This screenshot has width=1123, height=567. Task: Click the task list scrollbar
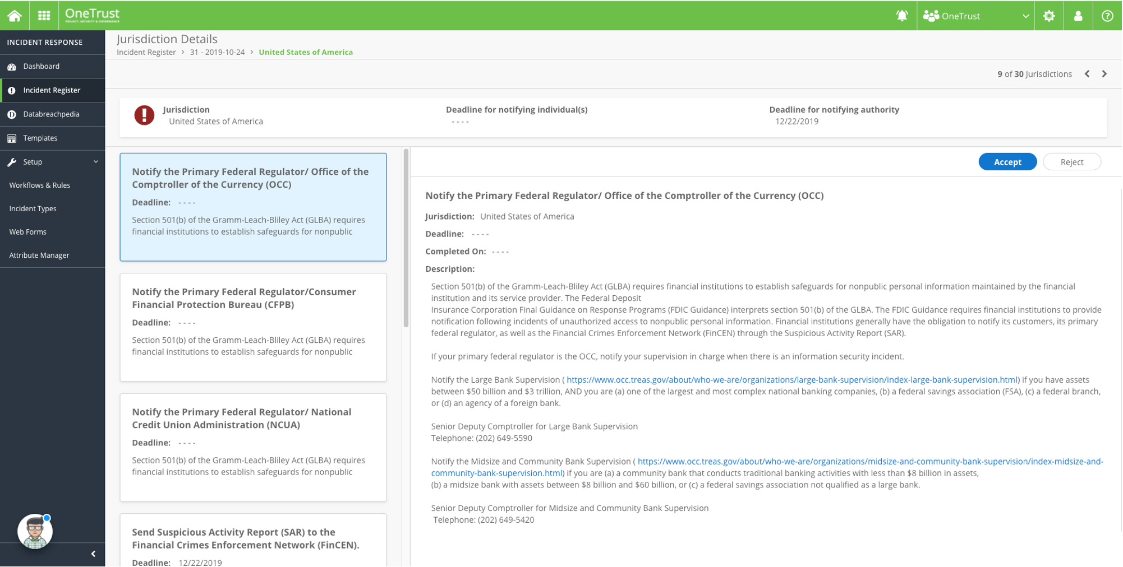click(406, 238)
